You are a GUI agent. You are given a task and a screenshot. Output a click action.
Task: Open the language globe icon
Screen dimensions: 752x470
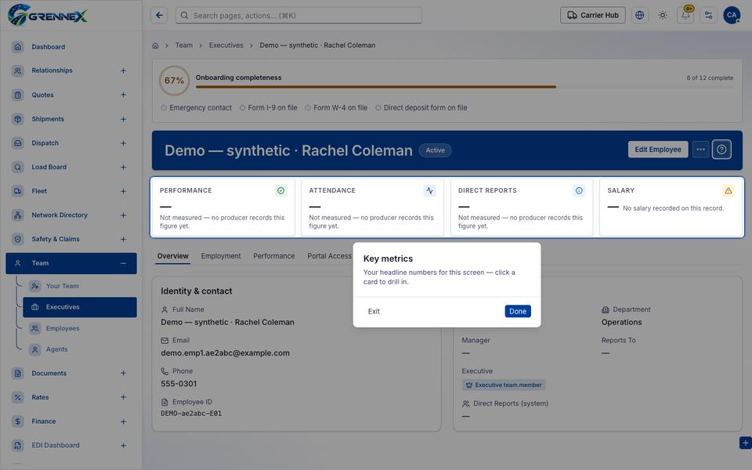coord(639,16)
